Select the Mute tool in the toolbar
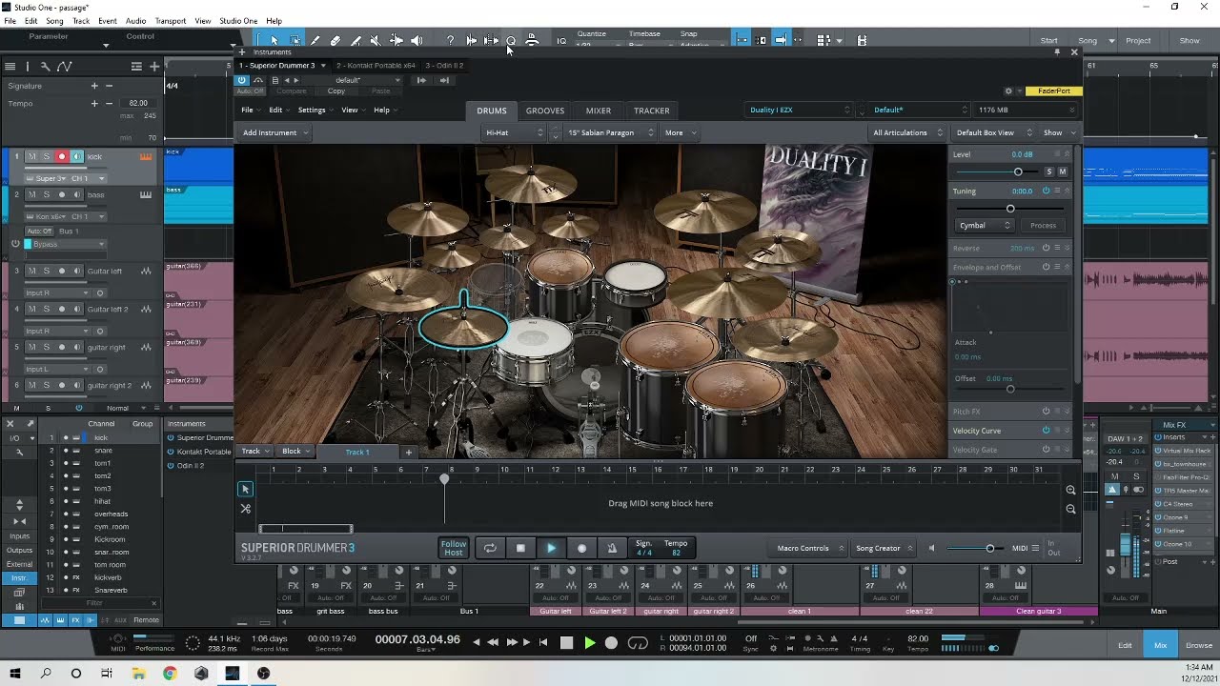The width and height of the screenshot is (1220, 686). click(376, 40)
